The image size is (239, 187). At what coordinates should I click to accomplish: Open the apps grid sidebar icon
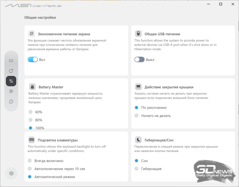click(x=11, y=61)
